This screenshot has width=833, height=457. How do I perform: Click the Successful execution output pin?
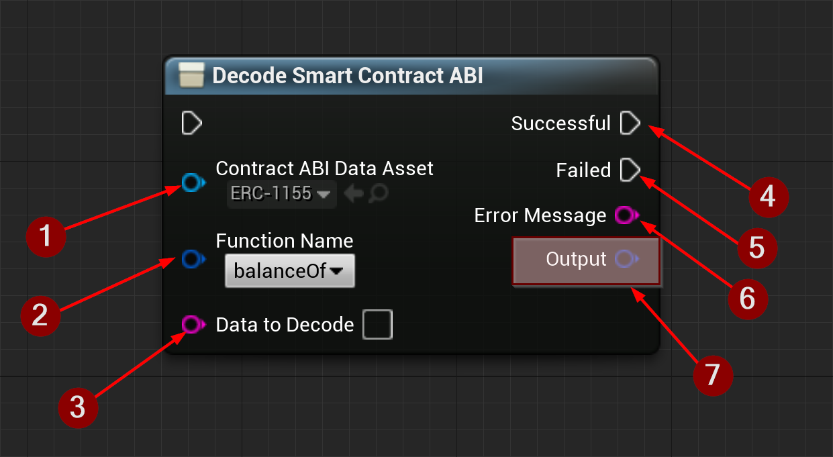click(x=630, y=123)
